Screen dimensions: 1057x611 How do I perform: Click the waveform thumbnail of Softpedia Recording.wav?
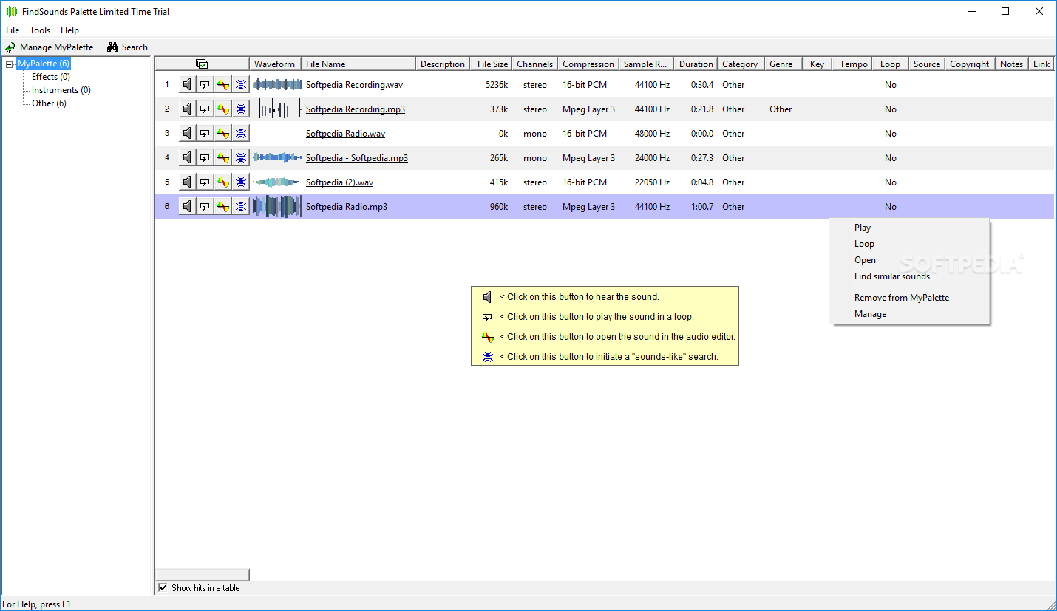(276, 85)
